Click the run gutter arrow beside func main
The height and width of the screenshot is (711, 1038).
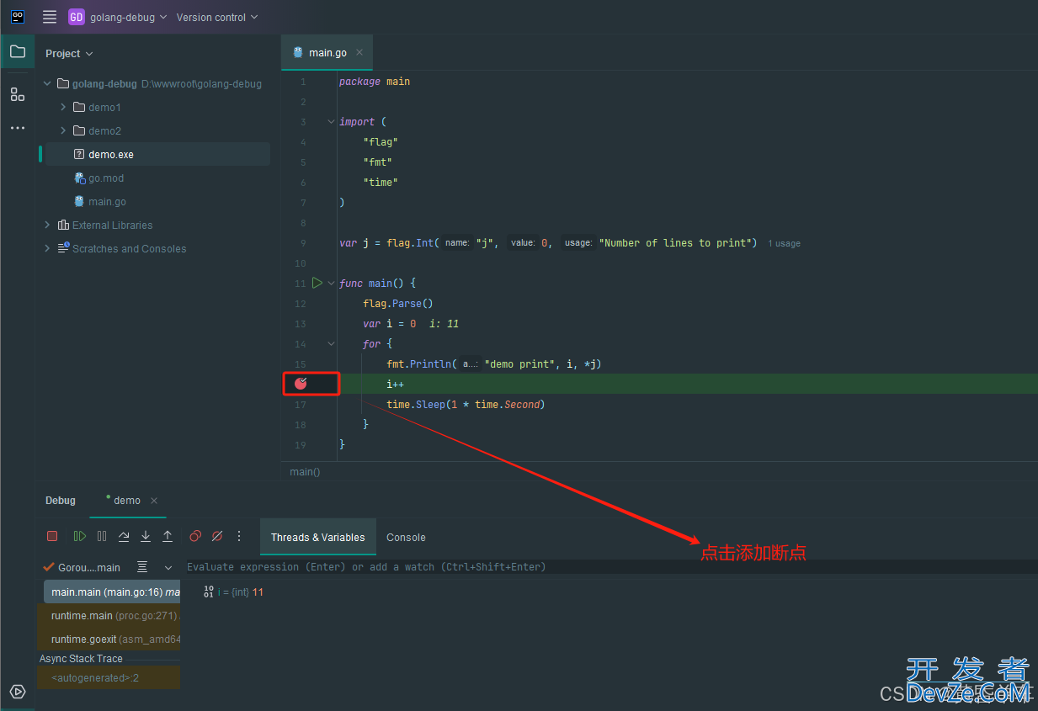317,283
